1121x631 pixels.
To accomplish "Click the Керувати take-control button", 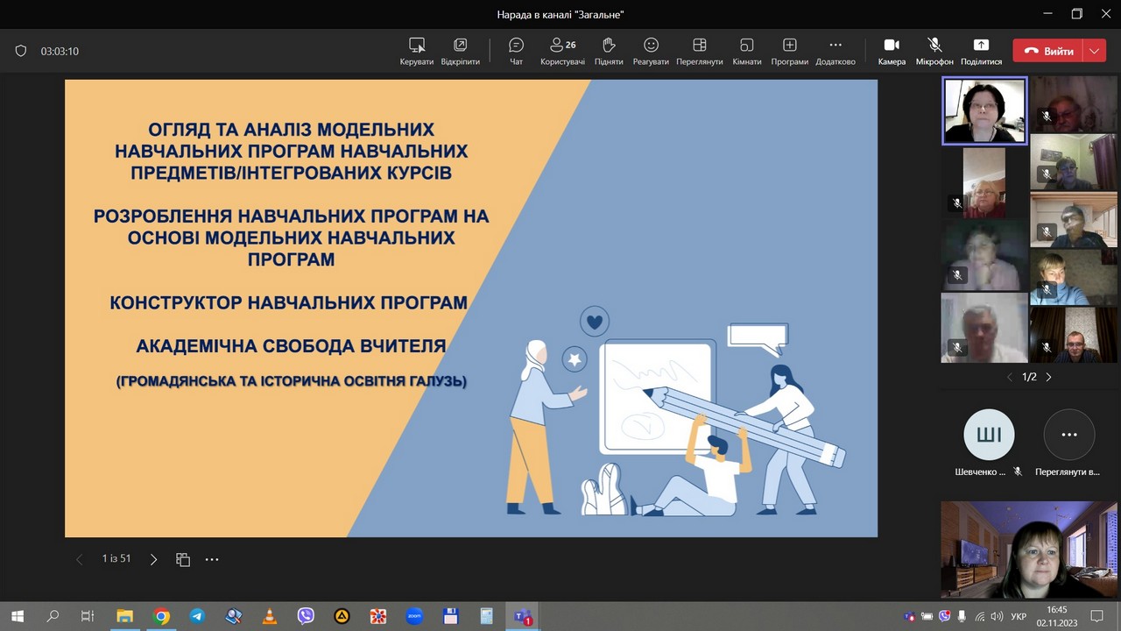I will [x=417, y=51].
